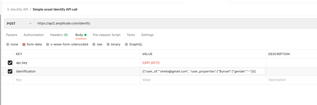The width and height of the screenshot is (317, 105).
Task: Click the empty Key placeholder cell
Action: tap(77, 80)
